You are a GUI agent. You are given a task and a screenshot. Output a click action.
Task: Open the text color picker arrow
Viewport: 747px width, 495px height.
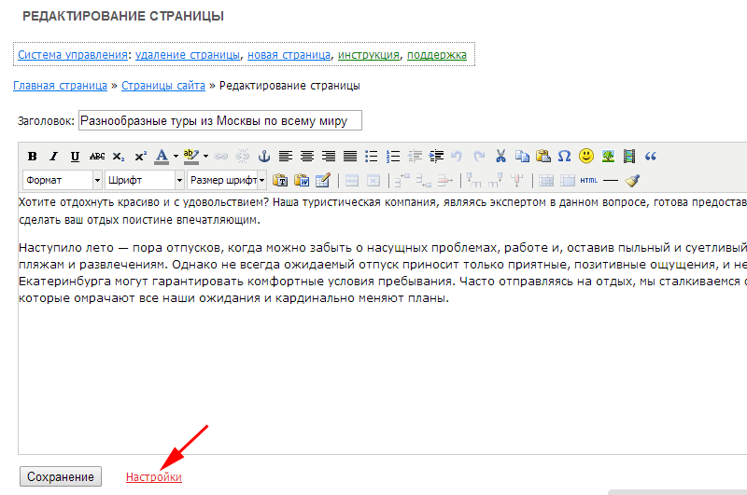[x=176, y=157]
